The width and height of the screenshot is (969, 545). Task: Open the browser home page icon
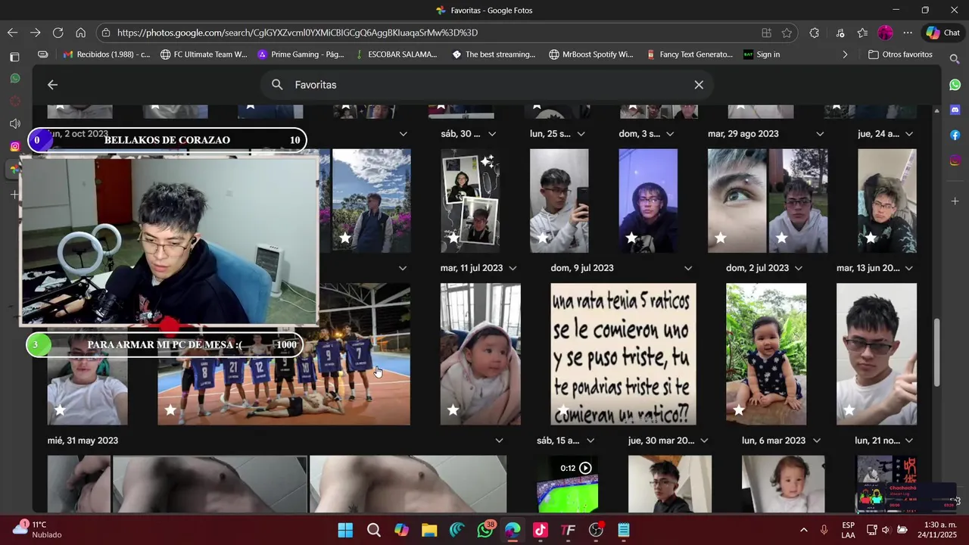click(x=80, y=33)
